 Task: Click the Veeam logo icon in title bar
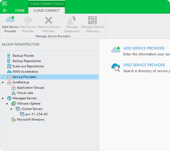(4, 3)
